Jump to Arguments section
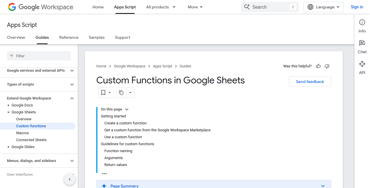The image size is (370, 188). [x=114, y=158]
